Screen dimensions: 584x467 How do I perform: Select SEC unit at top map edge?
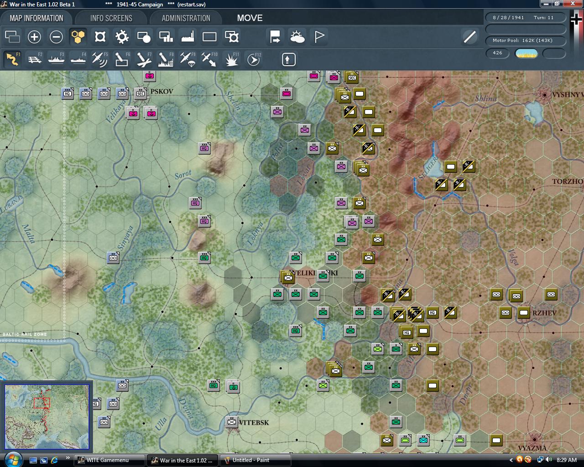pos(352,78)
